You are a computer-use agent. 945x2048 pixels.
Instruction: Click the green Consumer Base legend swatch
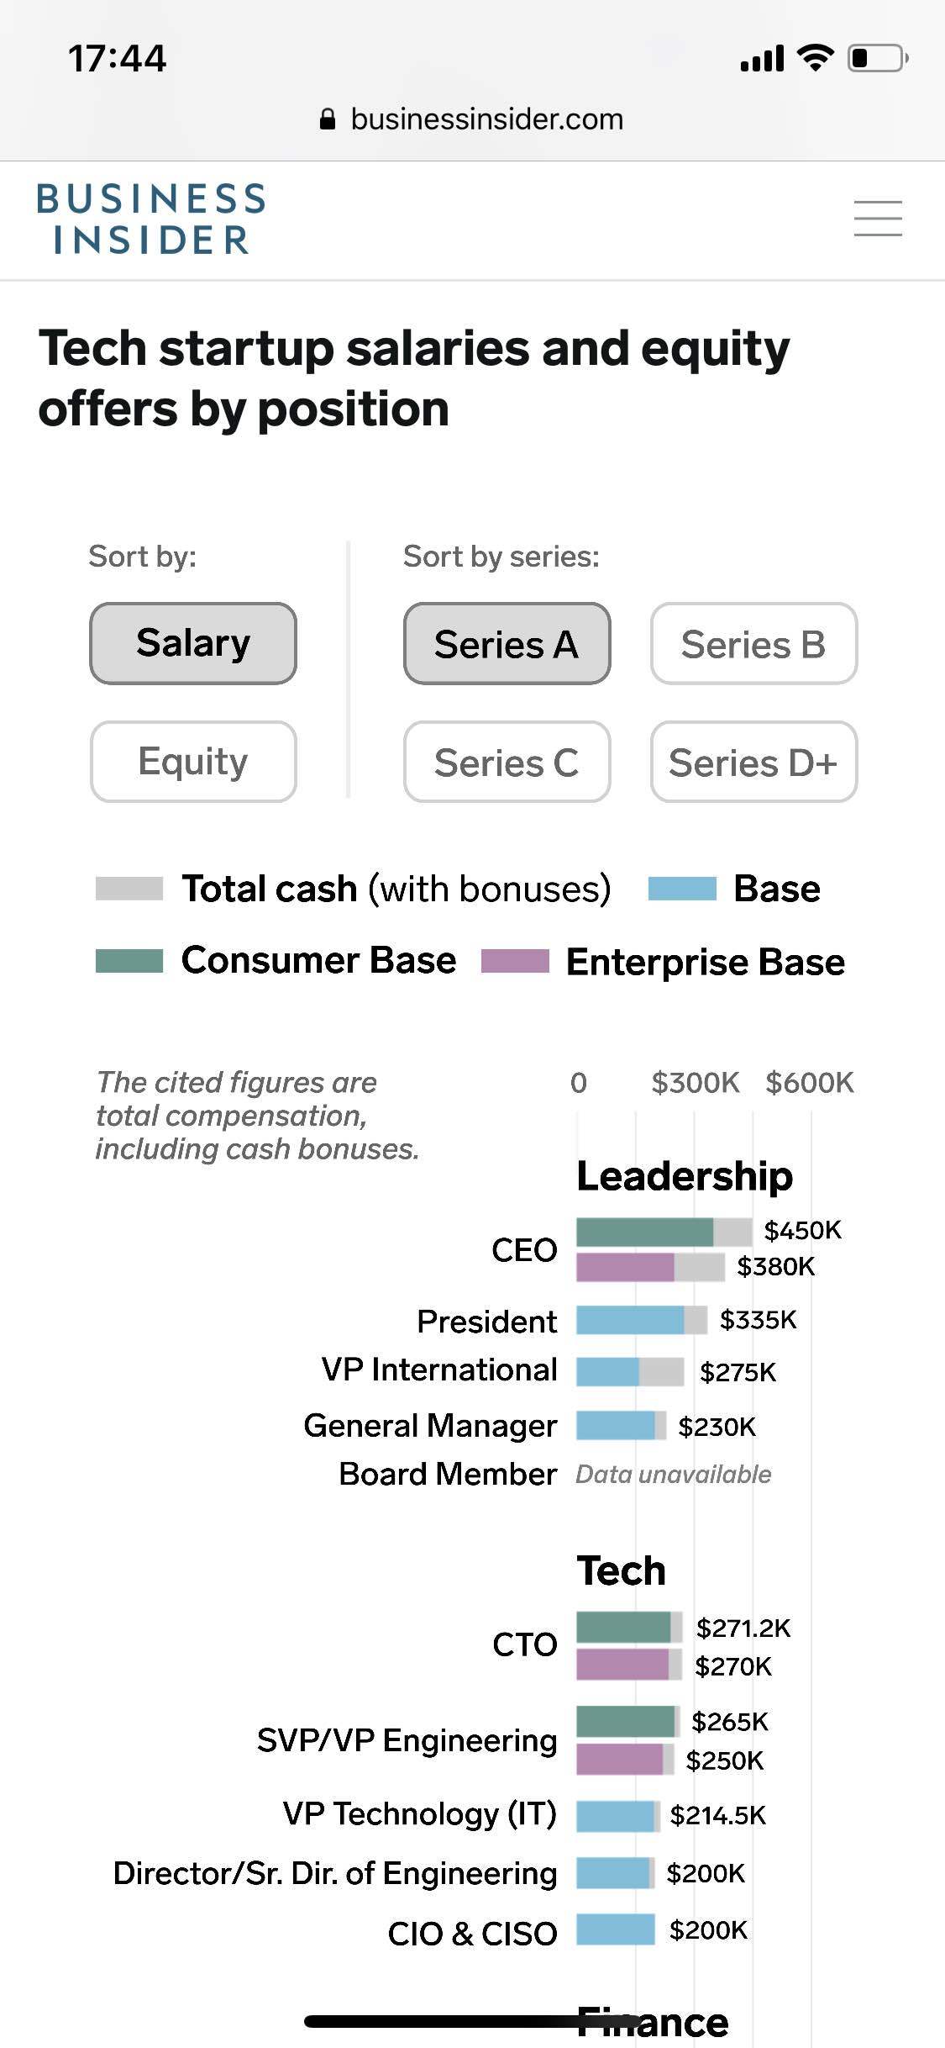[x=129, y=961]
